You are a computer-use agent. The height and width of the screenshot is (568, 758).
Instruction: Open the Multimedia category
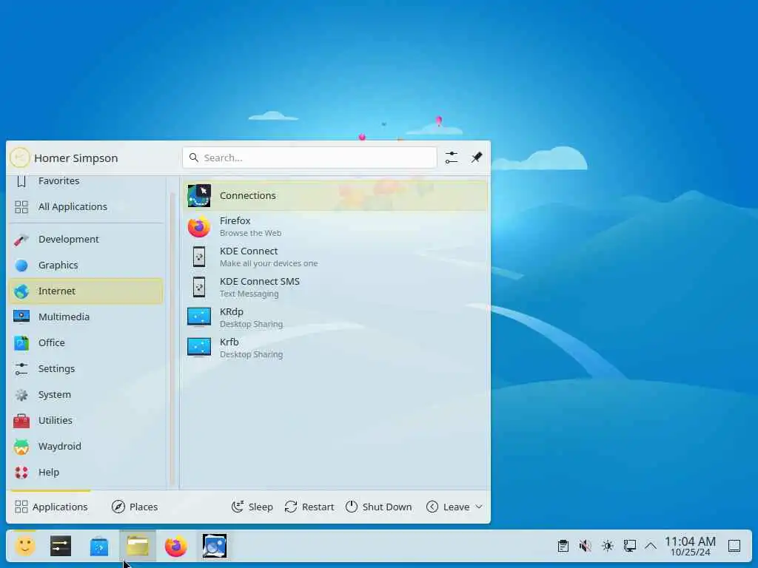(x=86, y=317)
